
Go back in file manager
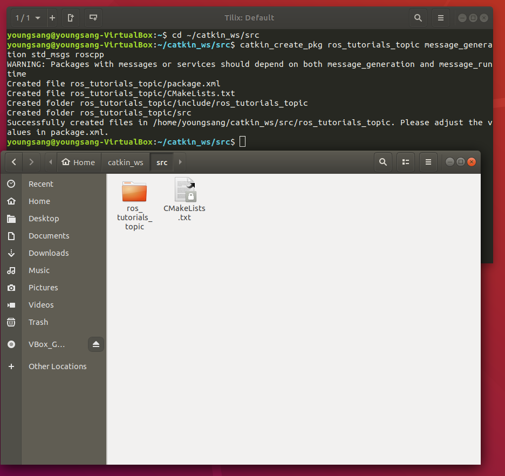click(x=14, y=162)
